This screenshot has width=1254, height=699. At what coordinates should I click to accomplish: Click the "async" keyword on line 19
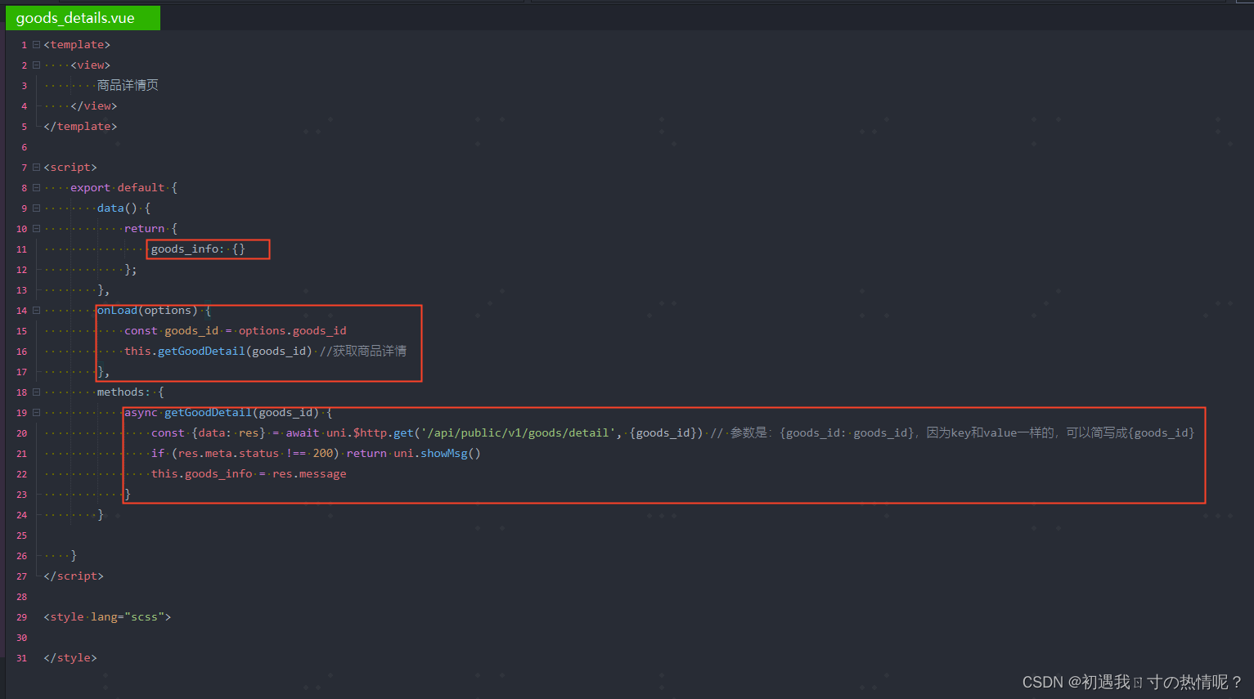[141, 413]
